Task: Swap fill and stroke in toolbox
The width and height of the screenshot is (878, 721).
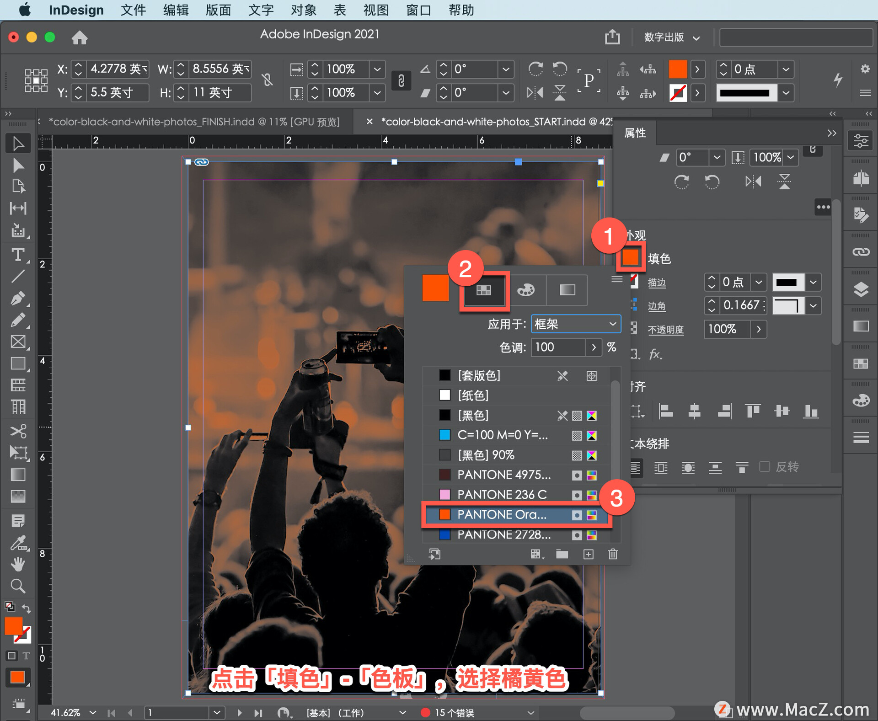Action: tap(27, 609)
